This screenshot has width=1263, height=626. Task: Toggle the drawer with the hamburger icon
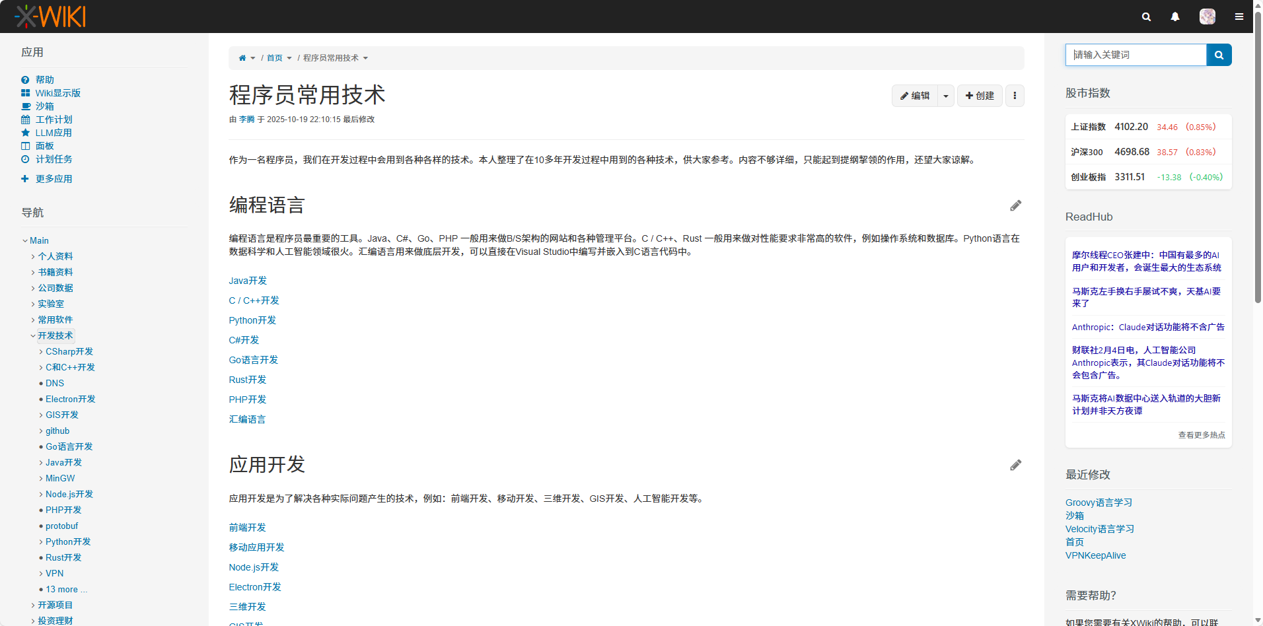(x=1239, y=17)
